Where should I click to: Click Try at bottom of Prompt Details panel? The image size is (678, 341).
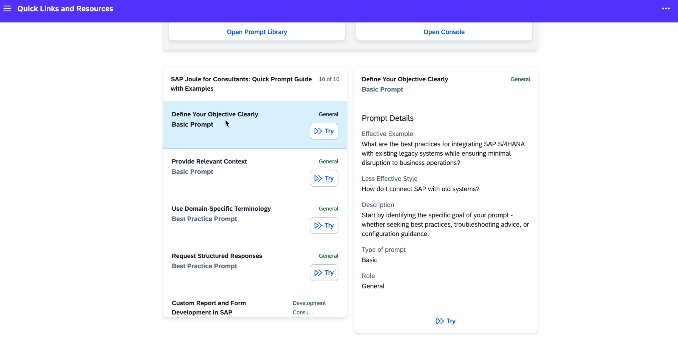pyautogui.click(x=446, y=321)
